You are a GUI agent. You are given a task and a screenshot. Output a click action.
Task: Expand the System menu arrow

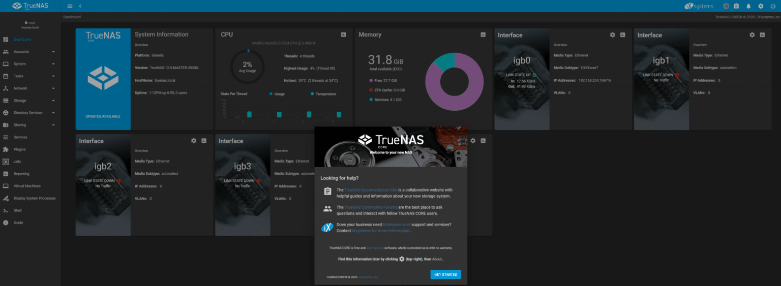click(53, 64)
